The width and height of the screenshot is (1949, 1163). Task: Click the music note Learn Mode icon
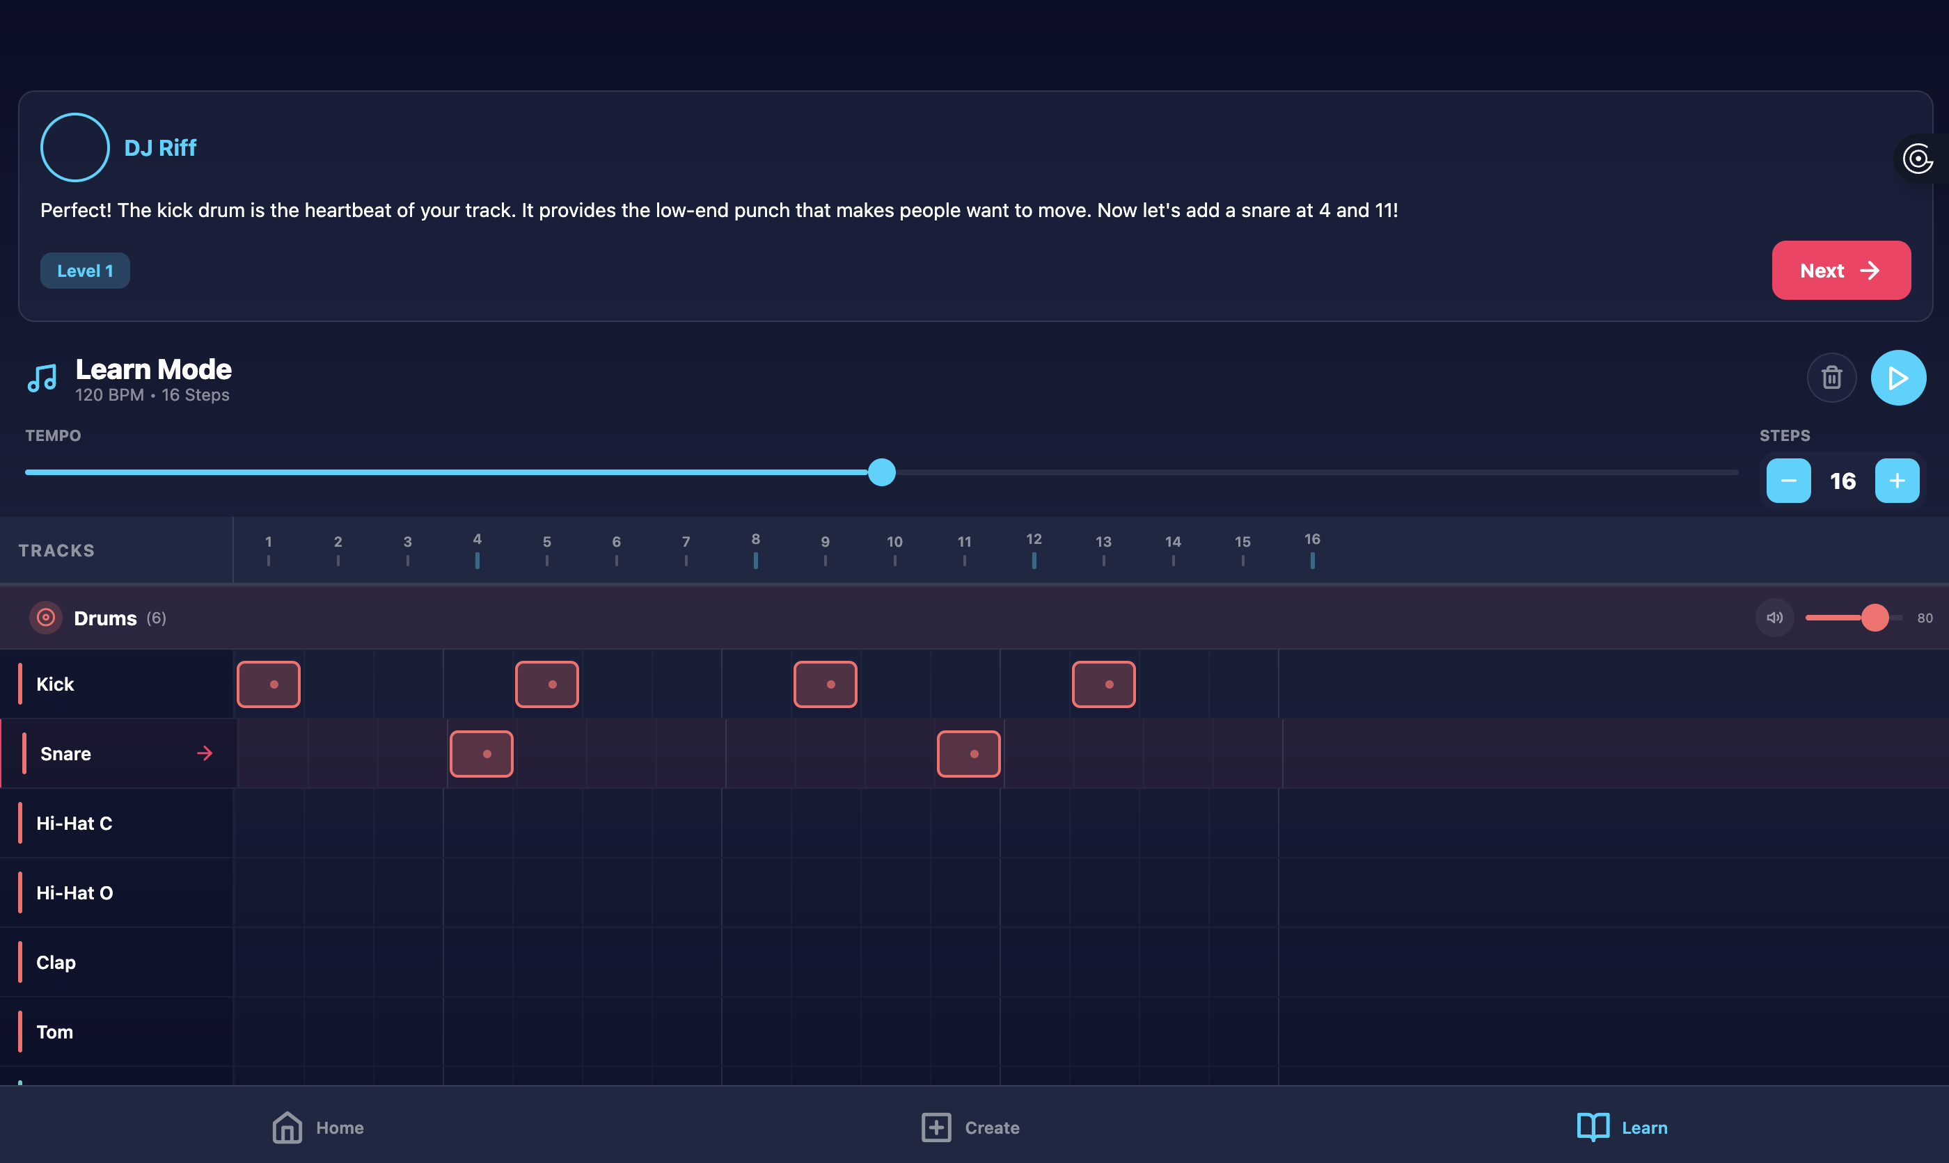pyautogui.click(x=42, y=378)
